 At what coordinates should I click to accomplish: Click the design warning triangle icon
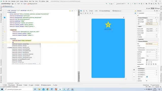(x=135, y=11)
